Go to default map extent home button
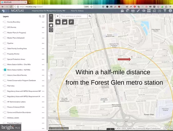Image resolution: width=173 pixels, height=131 pixels. pos(51,26)
